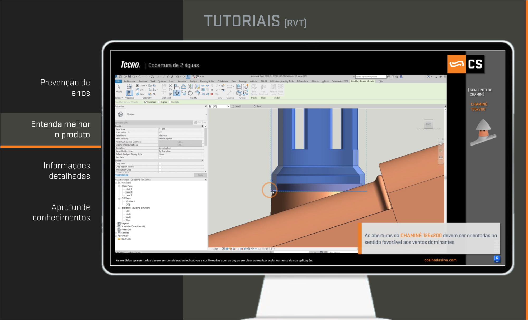Click the Properties panel scrollbar
This screenshot has width=528, height=320.
pos(206,137)
